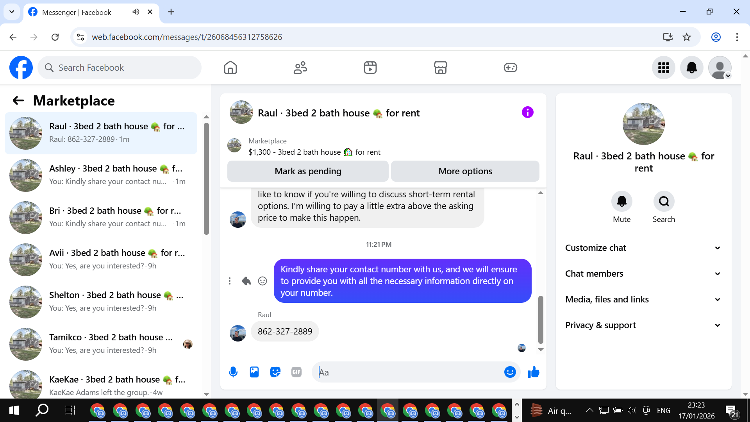
Task: Send a thumbs-up like
Action: [533, 372]
